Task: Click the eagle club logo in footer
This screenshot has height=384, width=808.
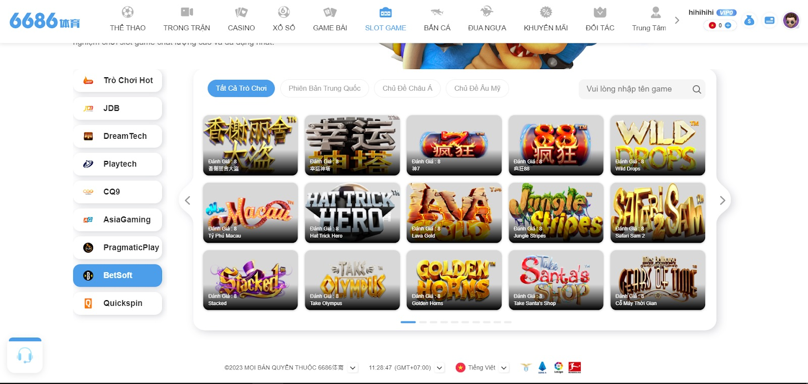Action: click(526, 367)
